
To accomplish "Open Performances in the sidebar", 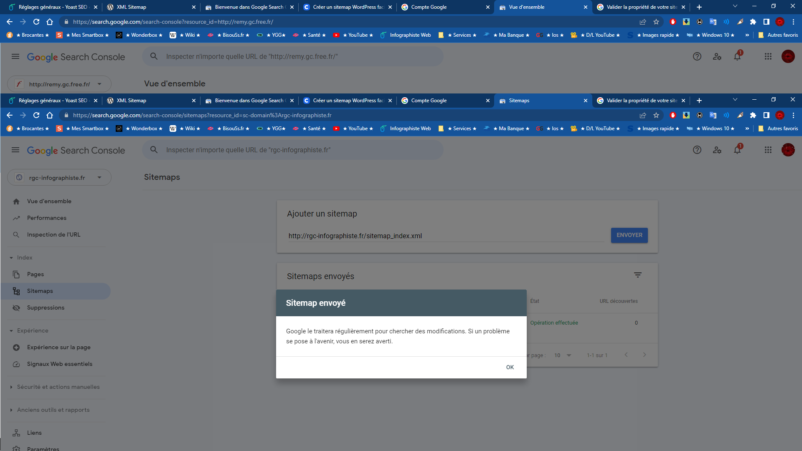I will (46, 218).
